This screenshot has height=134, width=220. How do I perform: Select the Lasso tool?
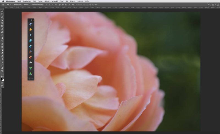pyautogui.click(x=2, y=17)
